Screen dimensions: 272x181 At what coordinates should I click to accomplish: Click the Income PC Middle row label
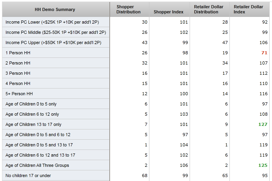pos(56,32)
